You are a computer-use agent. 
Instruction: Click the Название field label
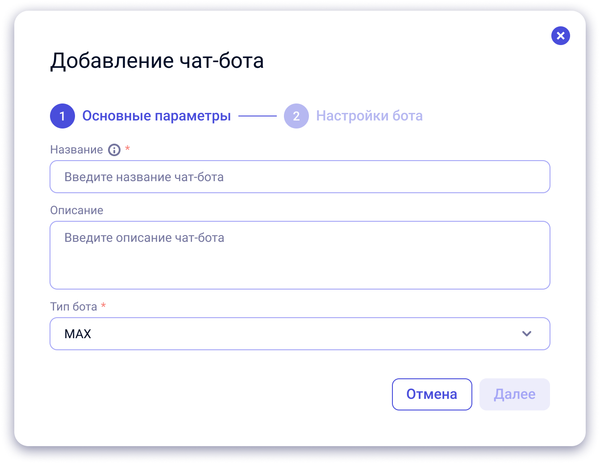point(76,150)
